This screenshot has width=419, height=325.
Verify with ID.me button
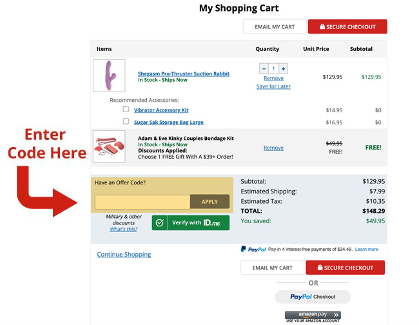point(190,222)
